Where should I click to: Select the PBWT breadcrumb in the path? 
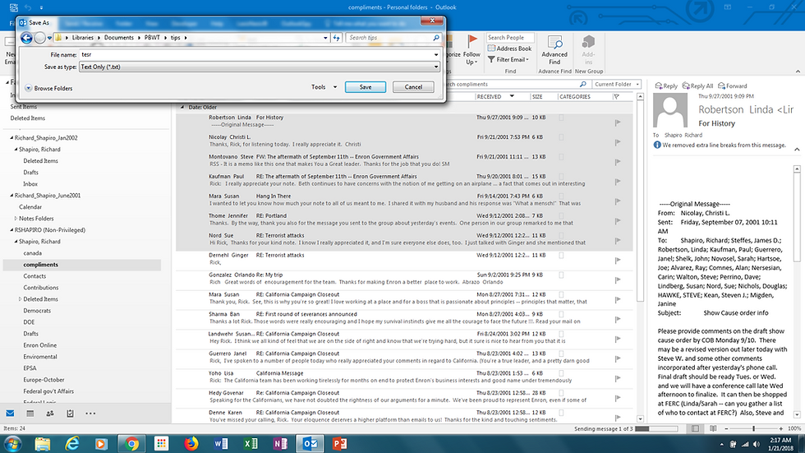tap(152, 38)
